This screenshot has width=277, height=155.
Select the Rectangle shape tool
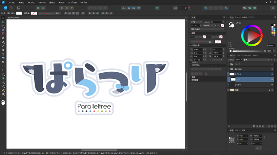(3, 66)
